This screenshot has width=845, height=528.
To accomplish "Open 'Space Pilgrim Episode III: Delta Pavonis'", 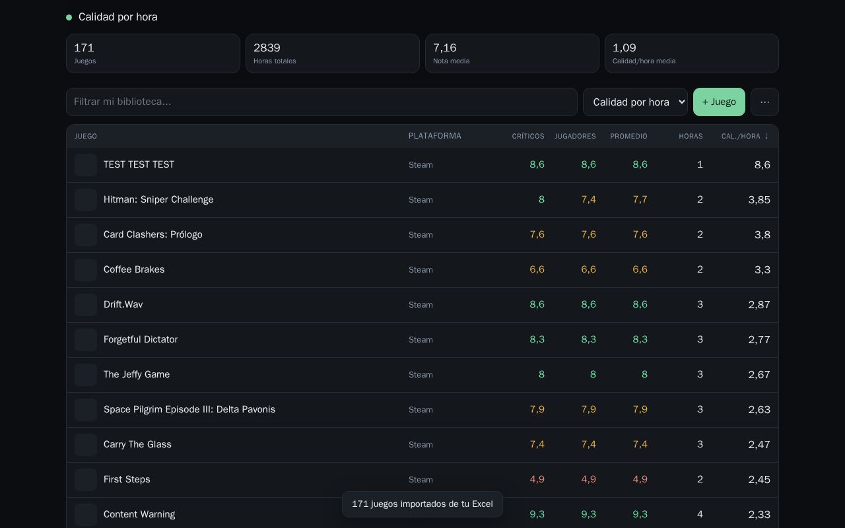I will [189, 409].
